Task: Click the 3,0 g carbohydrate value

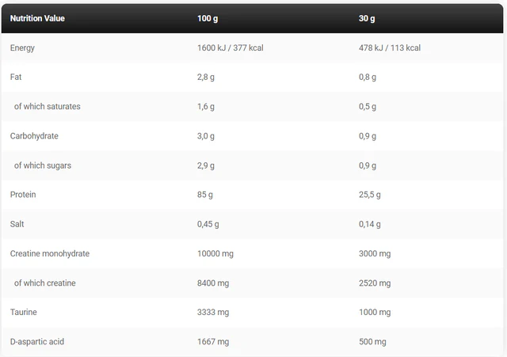Action: click(x=206, y=136)
